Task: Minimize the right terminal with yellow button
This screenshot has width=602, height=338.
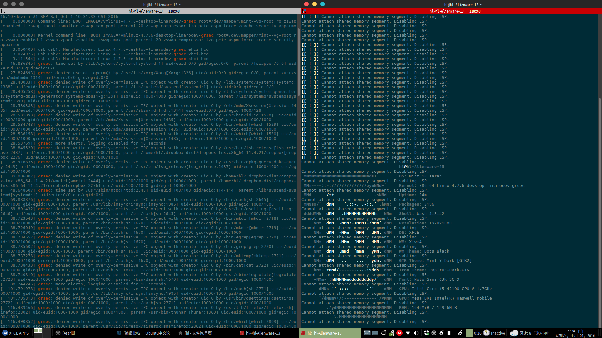Action: [x=314, y=4]
